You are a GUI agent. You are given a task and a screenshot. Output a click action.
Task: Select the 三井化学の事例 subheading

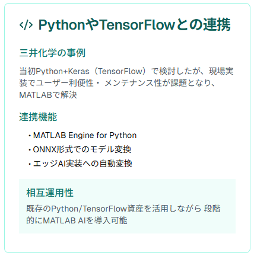point(52,53)
